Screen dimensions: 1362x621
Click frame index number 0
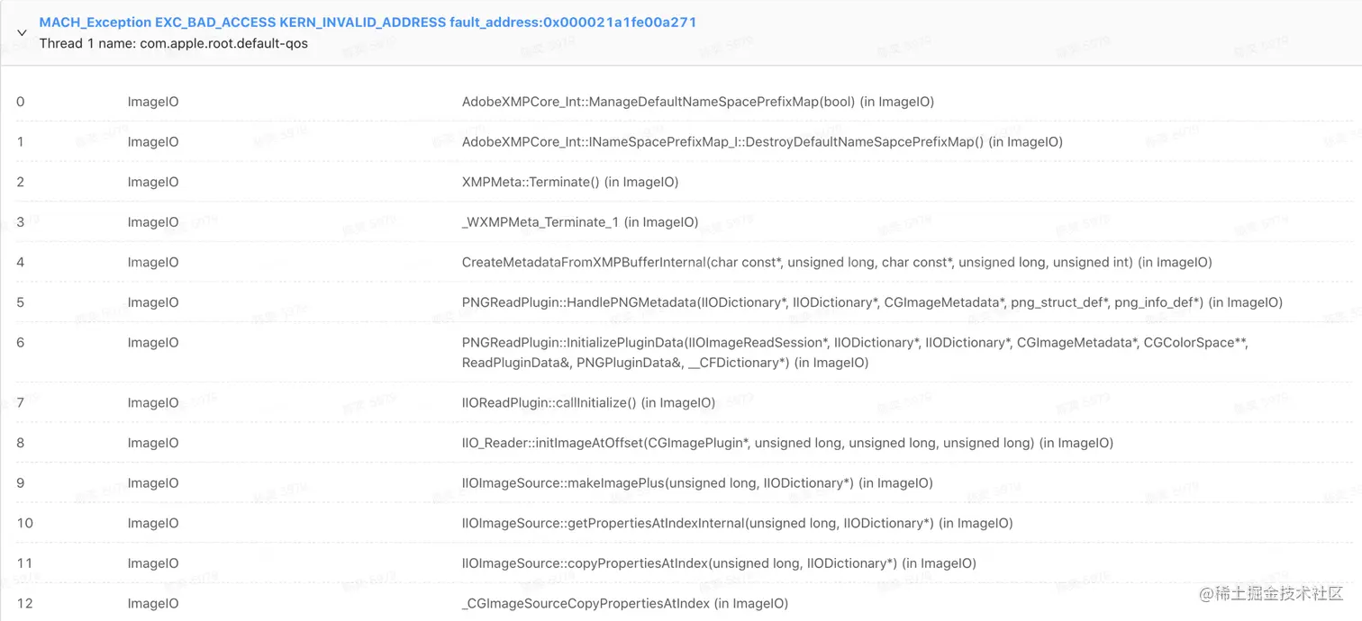coord(21,102)
